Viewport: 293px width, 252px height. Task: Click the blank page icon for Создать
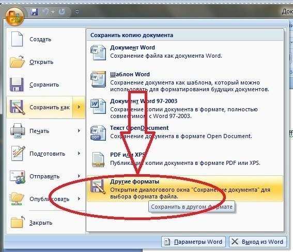coord(17,39)
